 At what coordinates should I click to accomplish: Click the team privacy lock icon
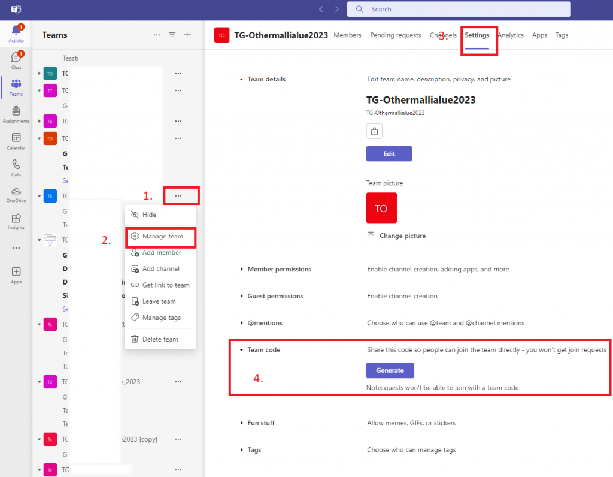[x=374, y=131]
